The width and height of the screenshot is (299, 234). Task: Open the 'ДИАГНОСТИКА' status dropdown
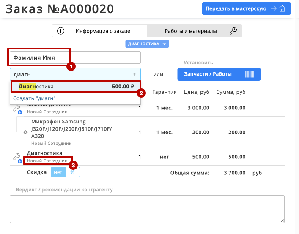tap(147, 44)
